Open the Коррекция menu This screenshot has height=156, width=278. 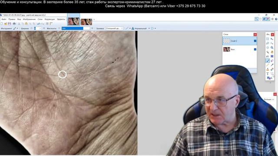click(50, 19)
